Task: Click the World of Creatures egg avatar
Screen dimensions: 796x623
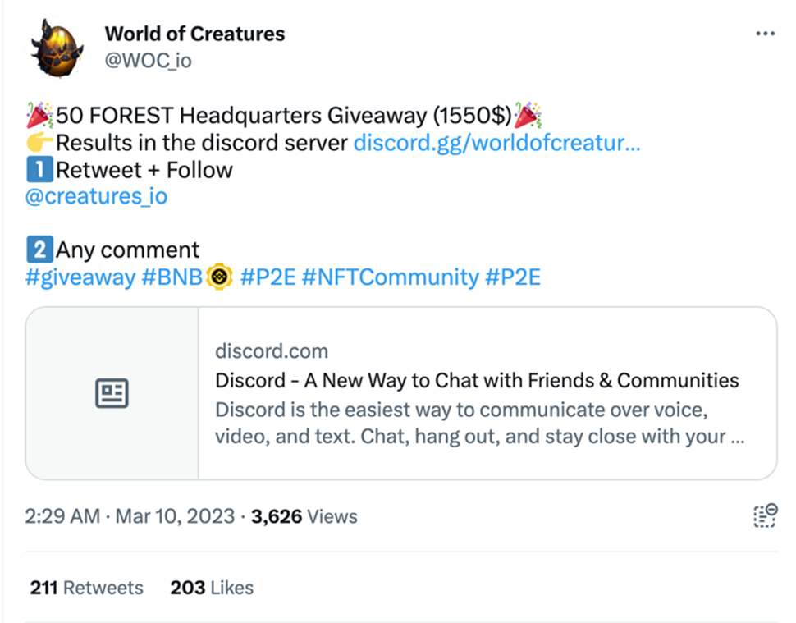Action: tap(58, 49)
